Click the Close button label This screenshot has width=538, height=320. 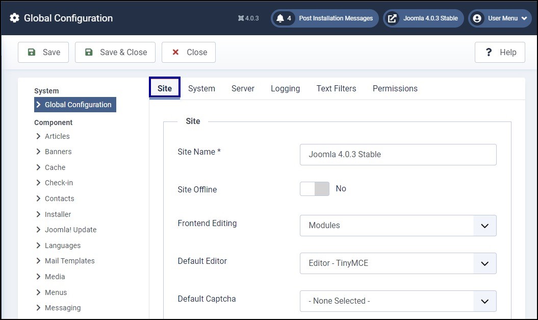tap(197, 52)
